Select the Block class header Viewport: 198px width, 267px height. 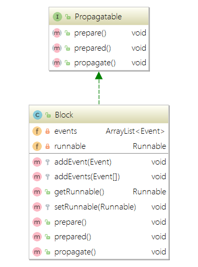point(99,114)
